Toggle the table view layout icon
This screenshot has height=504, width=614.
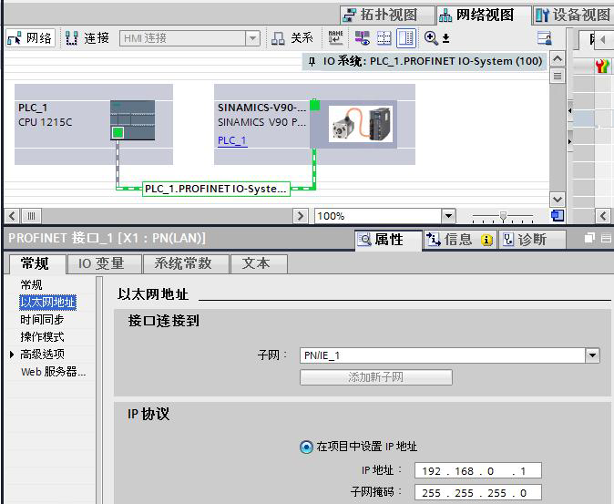tap(405, 38)
